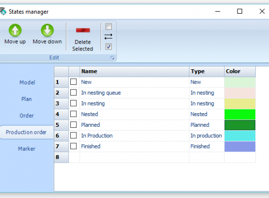This screenshot has width=269, height=198.
Task: Close the States manager window
Action: tap(262, 11)
